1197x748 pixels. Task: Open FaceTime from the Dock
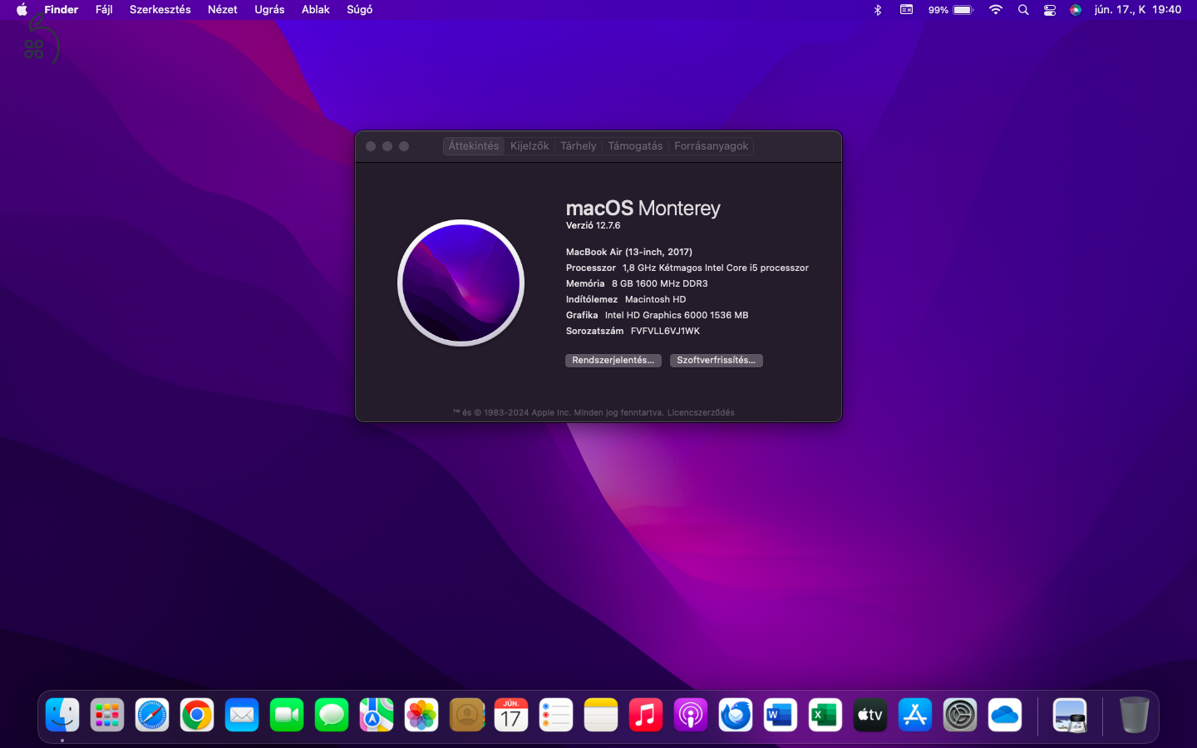coord(287,715)
